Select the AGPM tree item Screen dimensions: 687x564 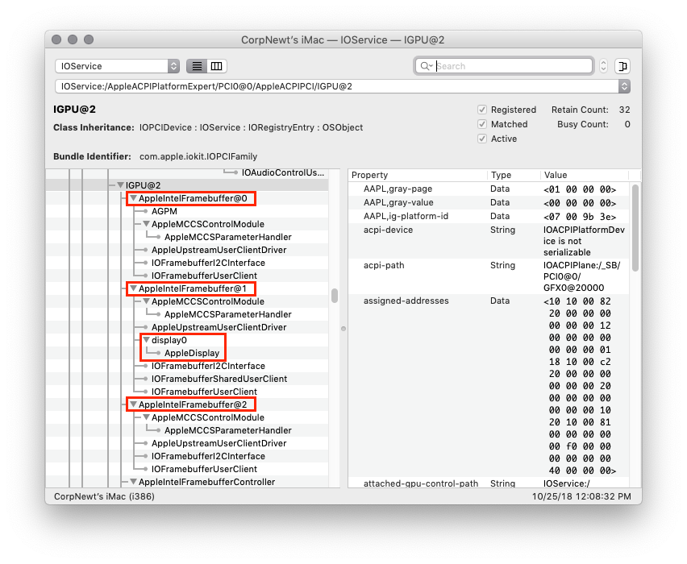click(164, 211)
